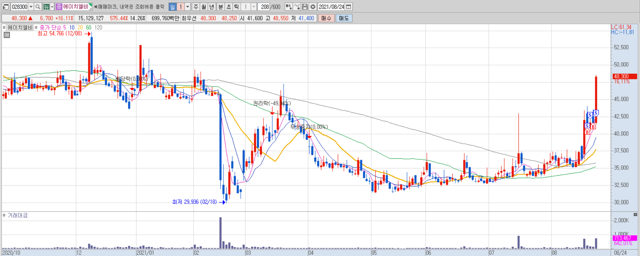Click the 최고 54,766 (12/08) high marker
The image size is (640, 256).
(60, 34)
